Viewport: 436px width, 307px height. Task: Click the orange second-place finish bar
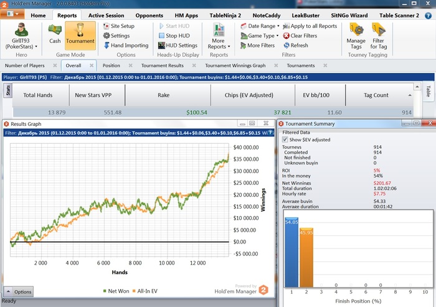tap(306, 258)
